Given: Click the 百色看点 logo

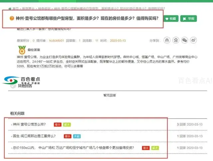Looking at the screenshot, I should (x=21, y=80).
